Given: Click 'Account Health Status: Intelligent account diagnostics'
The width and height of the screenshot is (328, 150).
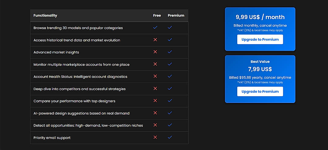Looking at the screenshot, I should point(80,77).
